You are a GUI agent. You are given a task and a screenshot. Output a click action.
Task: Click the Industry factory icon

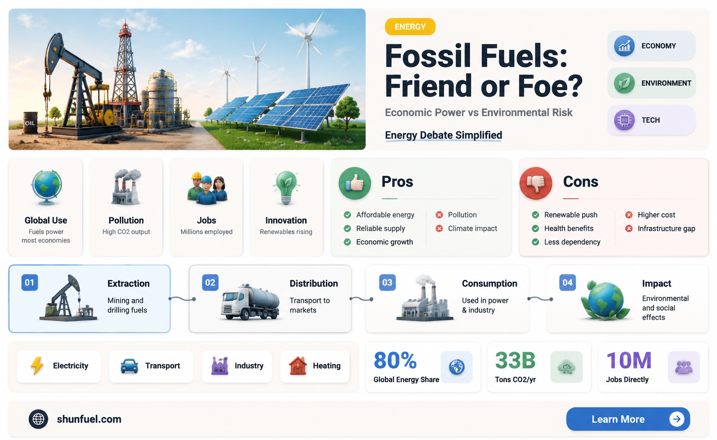(x=220, y=366)
